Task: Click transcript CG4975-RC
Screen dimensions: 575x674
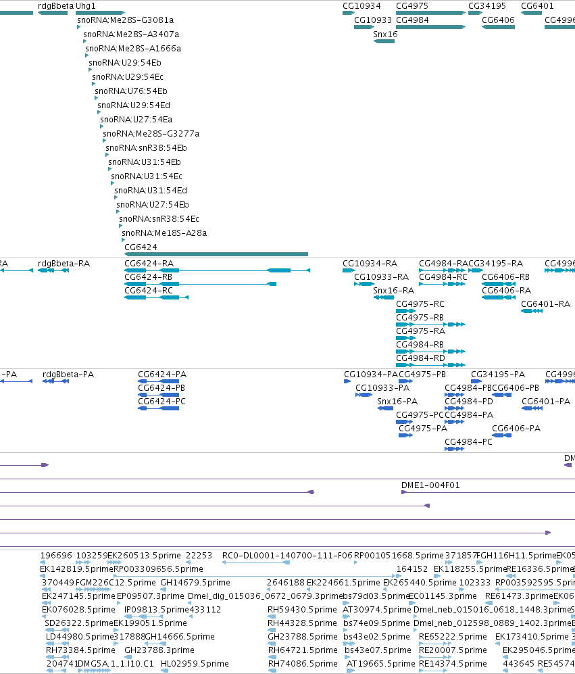Action: click(405, 311)
